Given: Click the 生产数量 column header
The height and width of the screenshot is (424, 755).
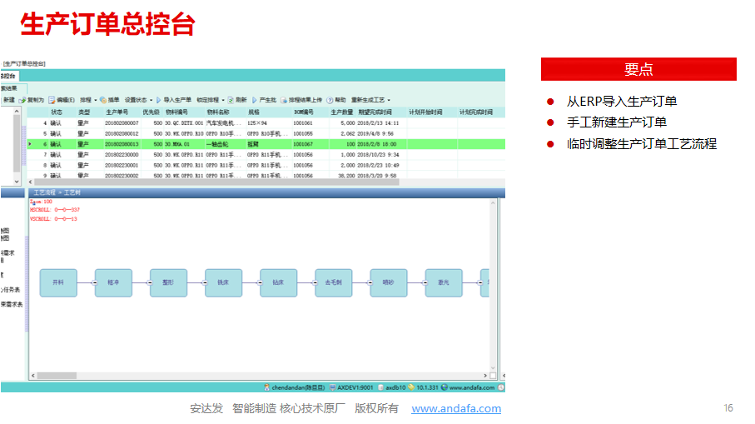Looking at the screenshot, I should (342, 112).
